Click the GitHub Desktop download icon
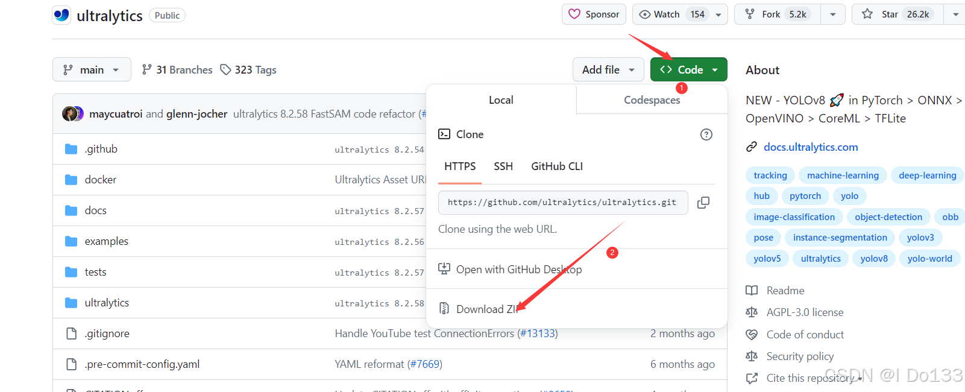 (x=444, y=269)
